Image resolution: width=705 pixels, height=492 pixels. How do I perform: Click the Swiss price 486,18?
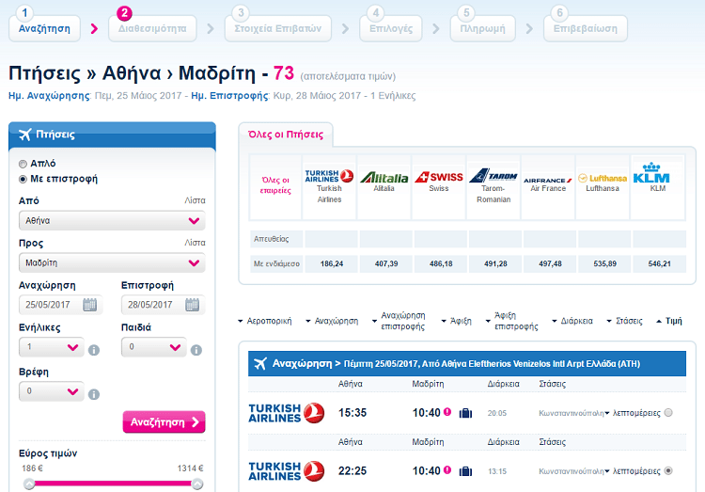tap(441, 263)
